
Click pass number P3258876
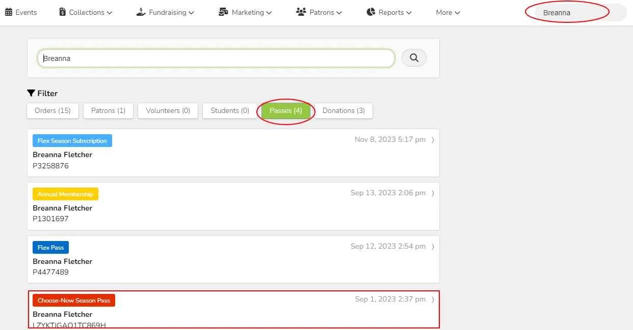[x=50, y=166]
